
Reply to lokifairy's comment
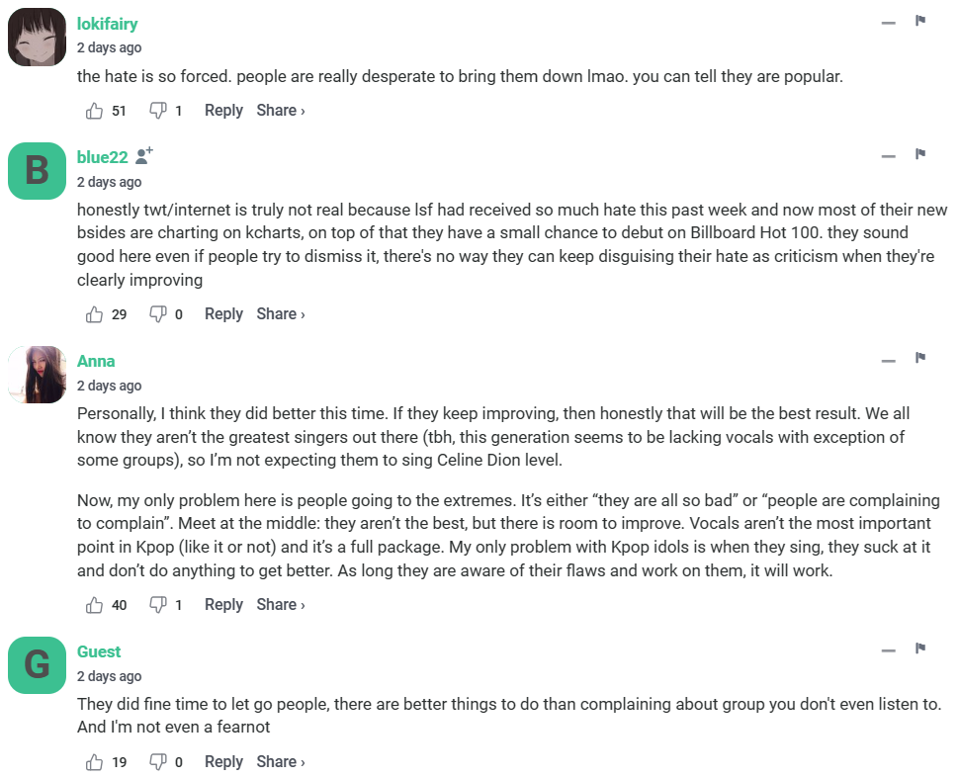coord(223,111)
